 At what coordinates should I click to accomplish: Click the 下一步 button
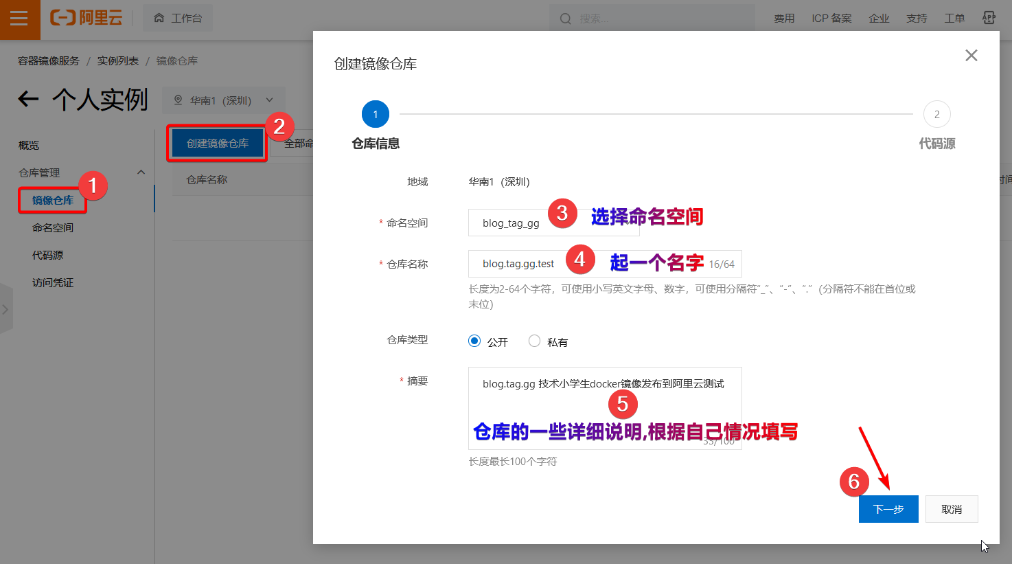click(888, 509)
